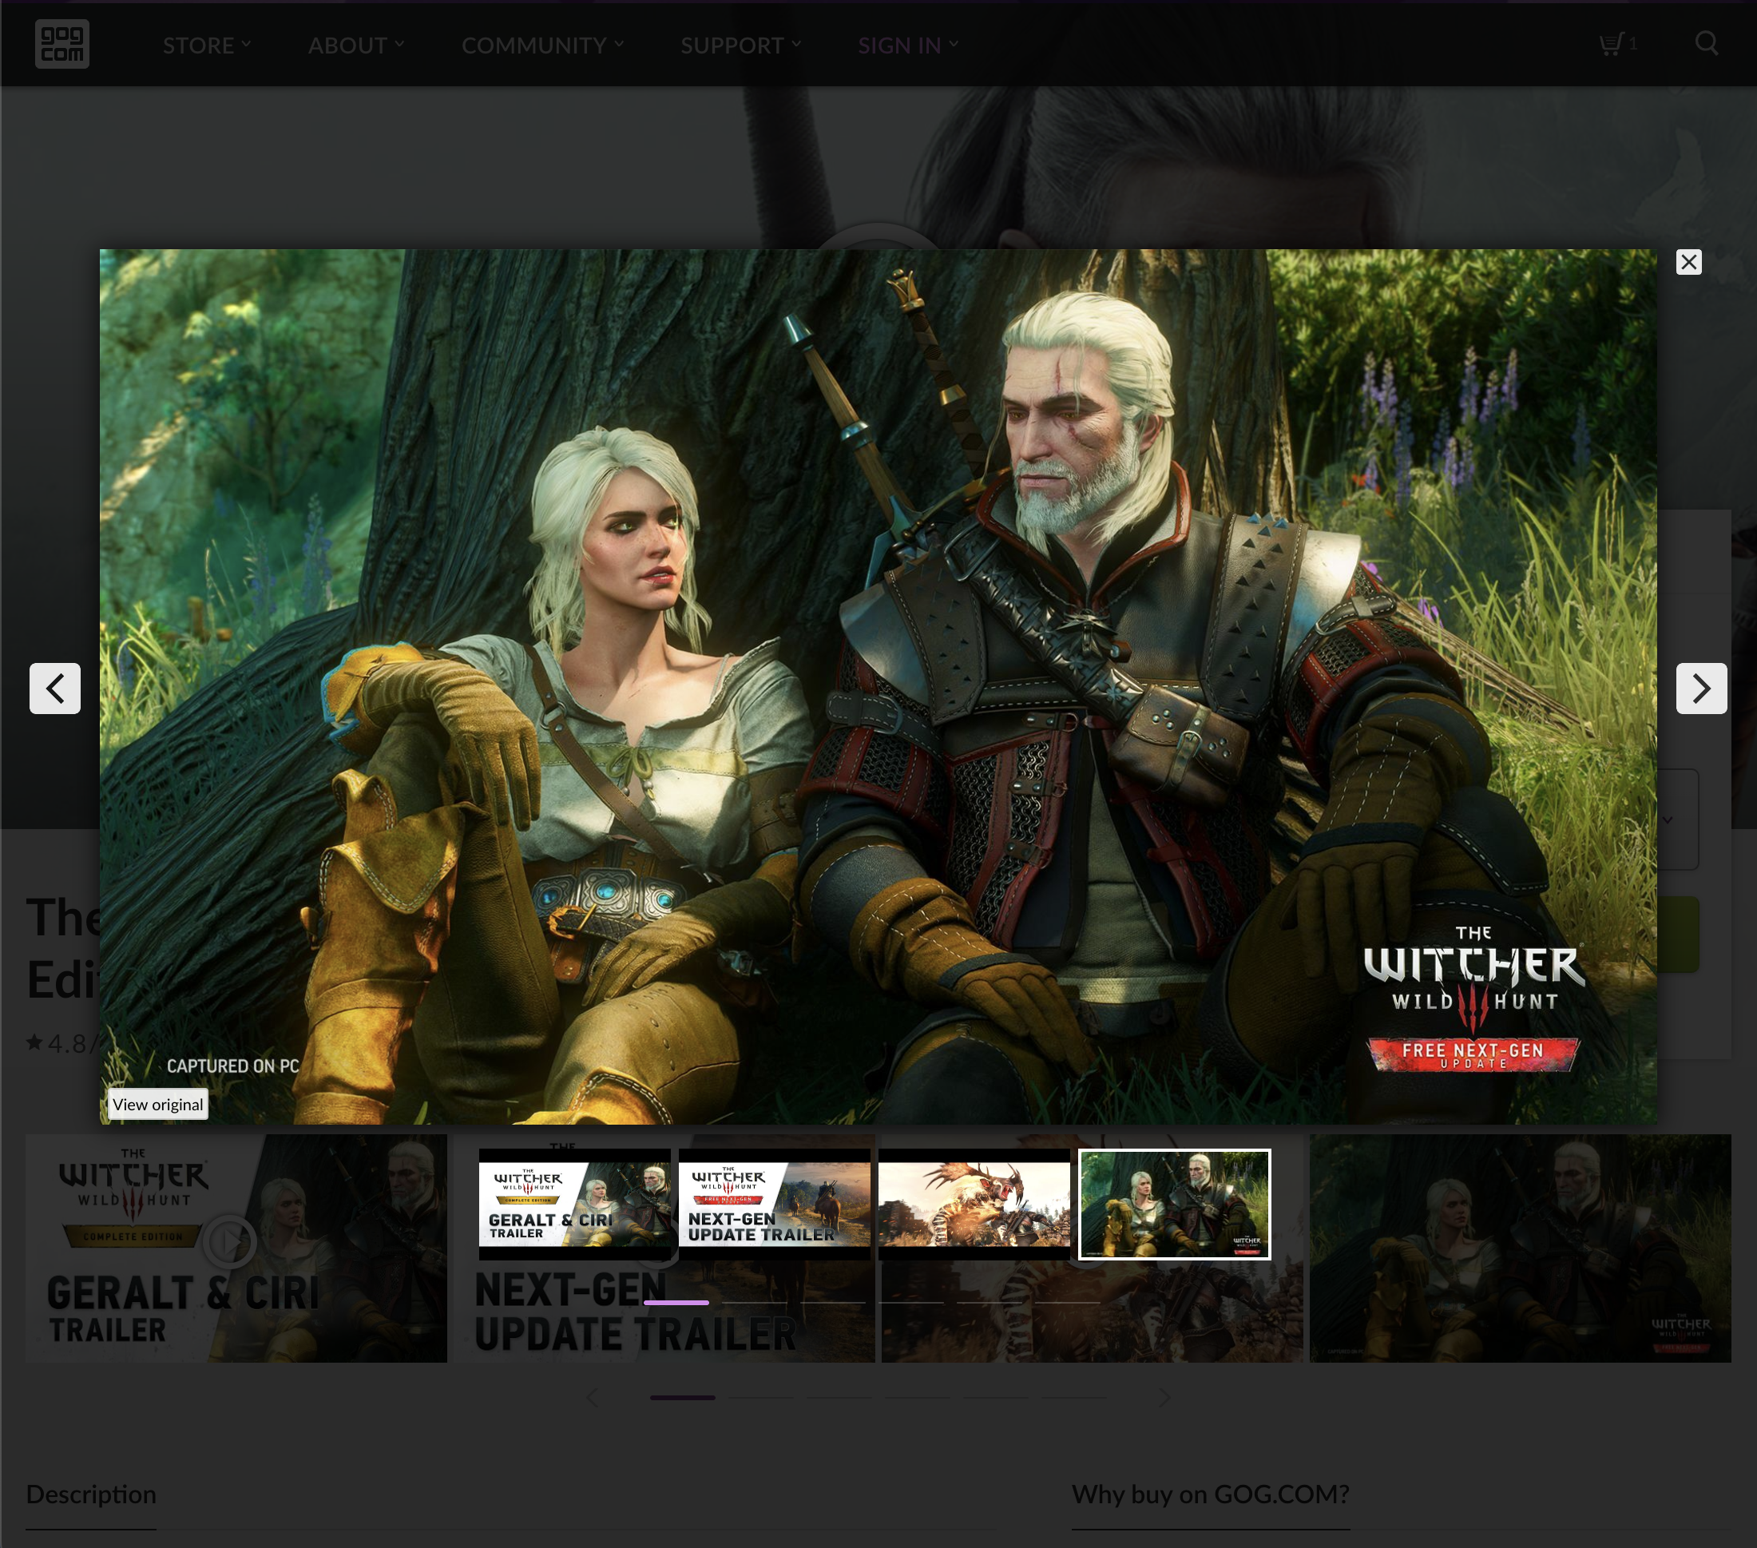1757x1548 pixels.
Task: Open the SIGN IN menu
Action: 900,45
